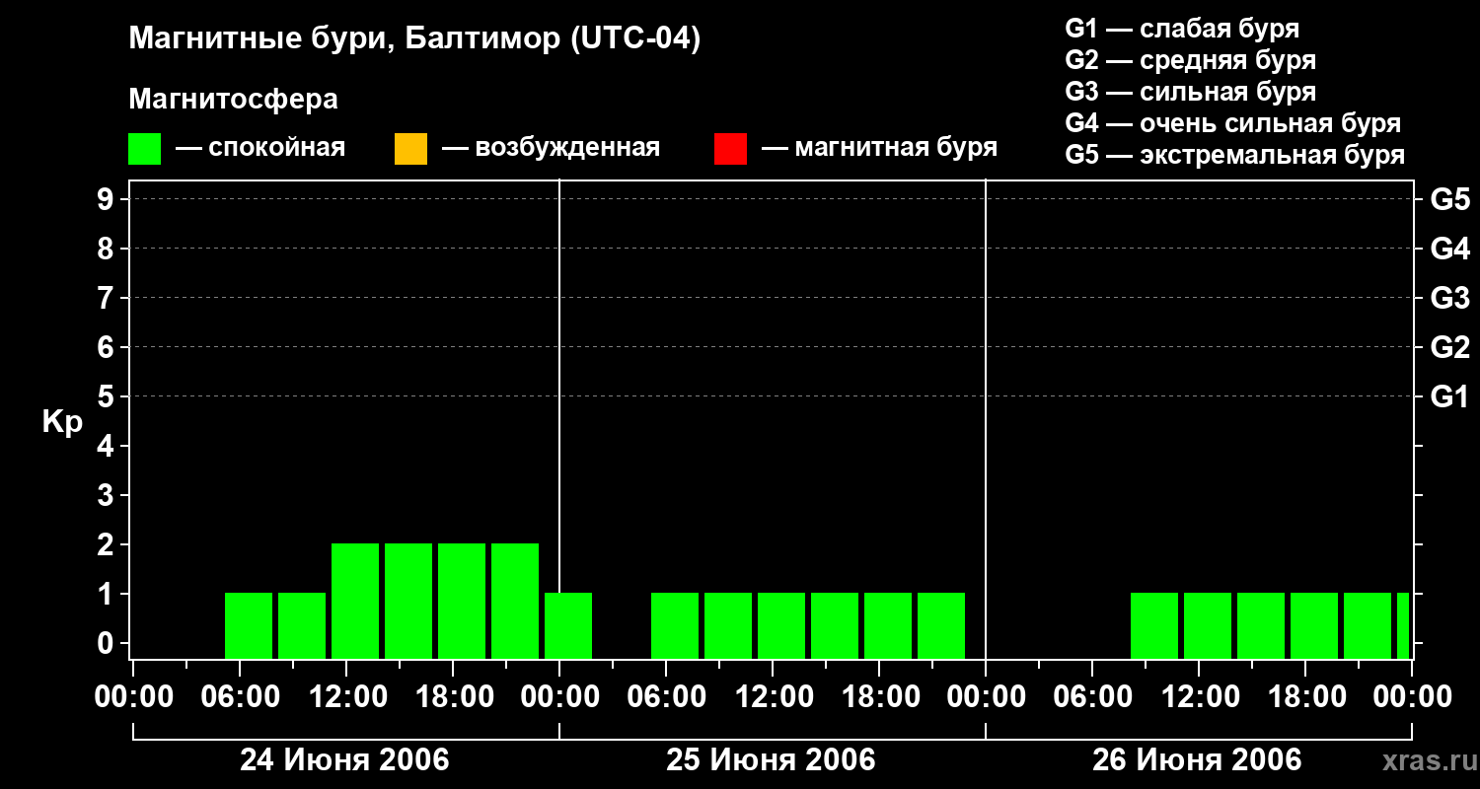
Task: Click the 'Kp' y-axis title
Action: pos(62,422)
